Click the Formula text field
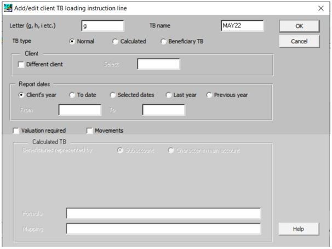Screen dimensions: 332x249 point(163,213)
